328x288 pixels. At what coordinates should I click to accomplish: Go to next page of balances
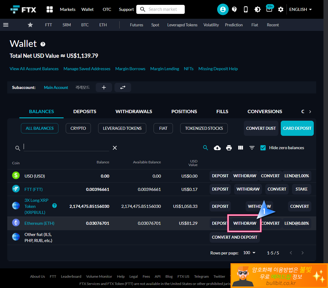click(303, 253)
